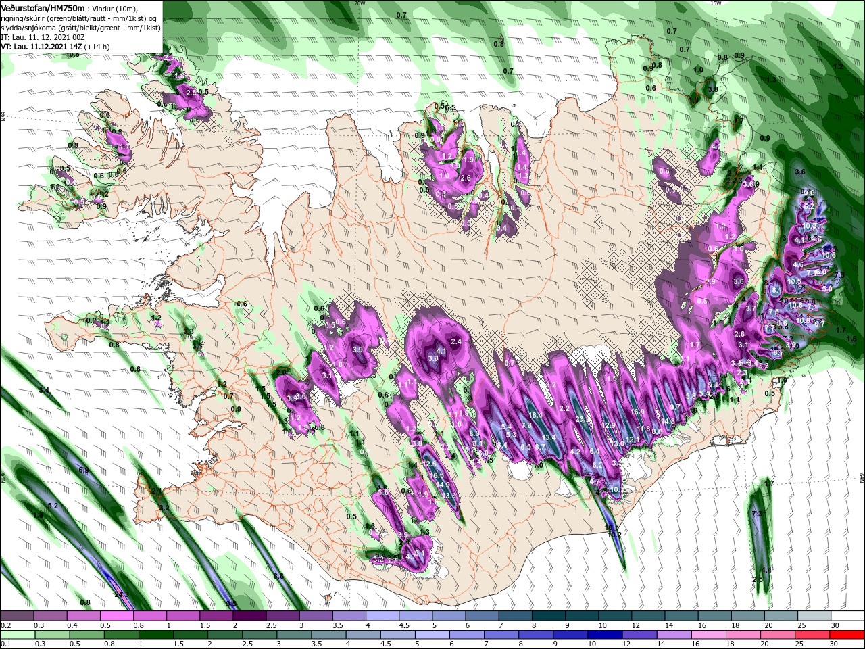The image size is (865, 649).
Task: Pick the navy blue rain swatch at 10
Action: pyautogui.click(x=605, y=635)
